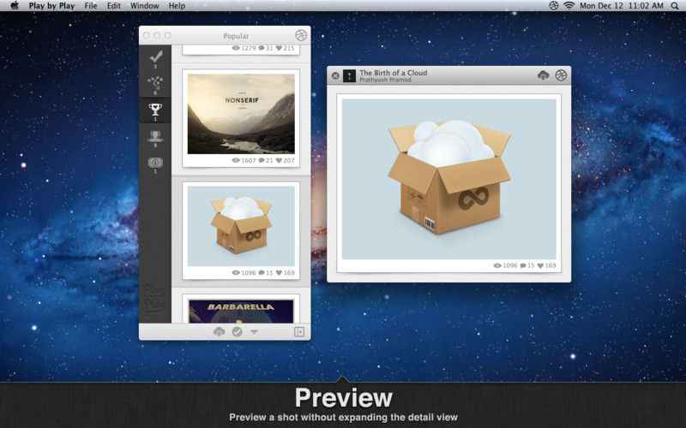Open the File menu
Screen dimensions: 686x428
tap(91, 6)
